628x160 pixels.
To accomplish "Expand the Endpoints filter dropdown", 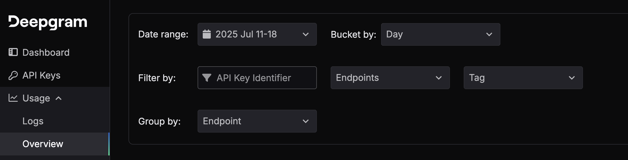I will (390, 78).
